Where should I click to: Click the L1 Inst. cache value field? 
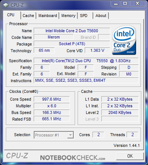click(x=120, y=106)
